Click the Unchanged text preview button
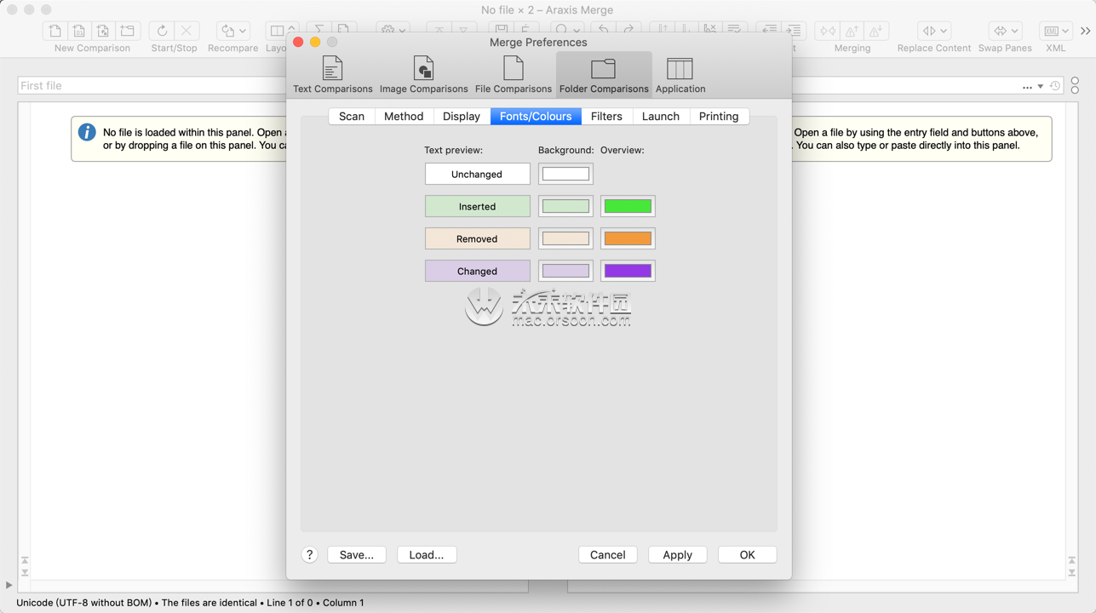 477,174
